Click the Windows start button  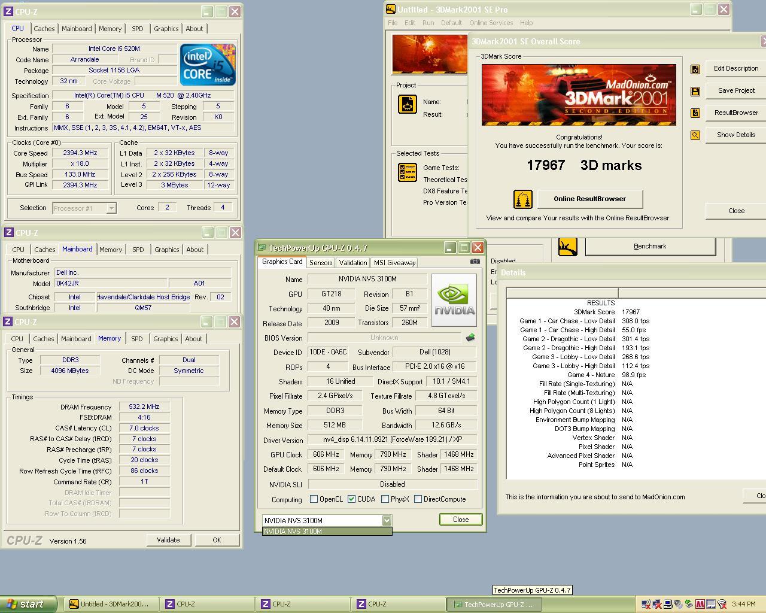29,604
